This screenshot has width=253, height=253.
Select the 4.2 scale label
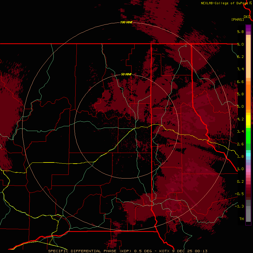[240, 119]
